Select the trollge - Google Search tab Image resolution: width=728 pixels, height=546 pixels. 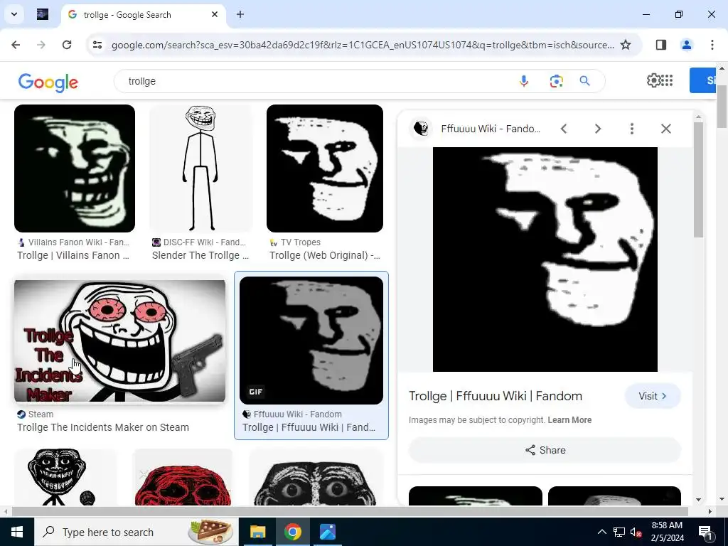point(144,15)
